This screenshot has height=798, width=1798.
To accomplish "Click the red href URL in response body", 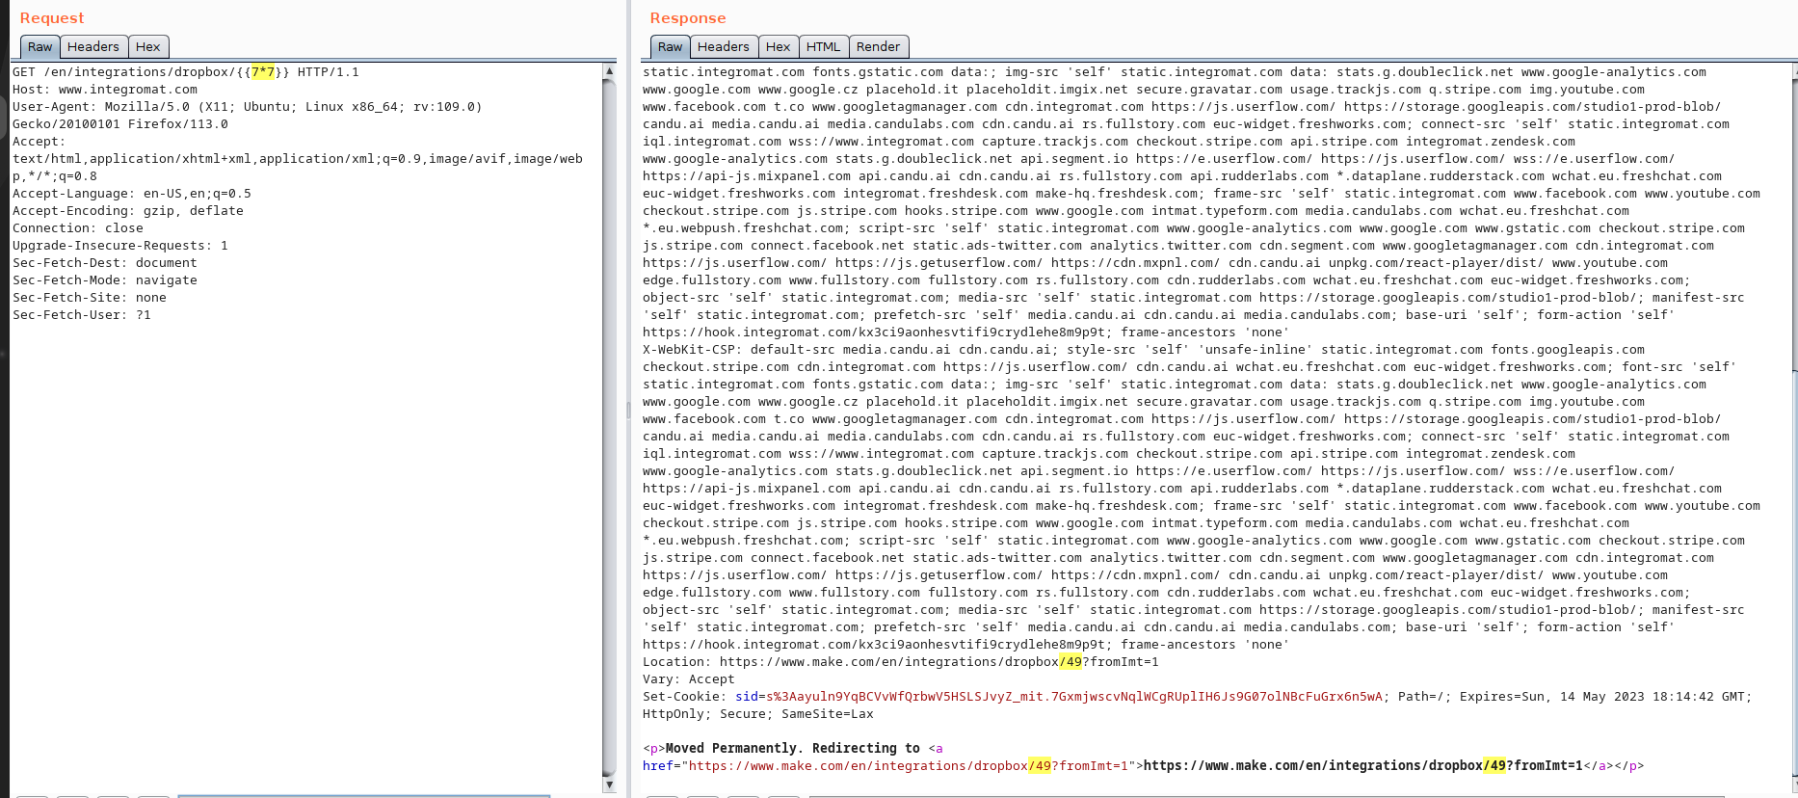I will click(858, 766).
